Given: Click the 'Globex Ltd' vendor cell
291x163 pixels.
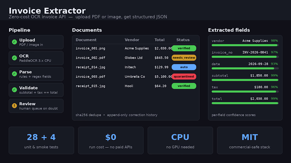Looking at the screenshot, I should pos(134,58).
